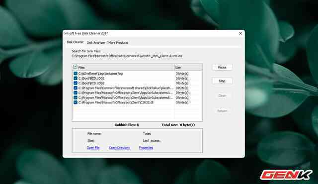Click the Properties link
The height and width of the screenshot is (184, 318).
point(146,148)
